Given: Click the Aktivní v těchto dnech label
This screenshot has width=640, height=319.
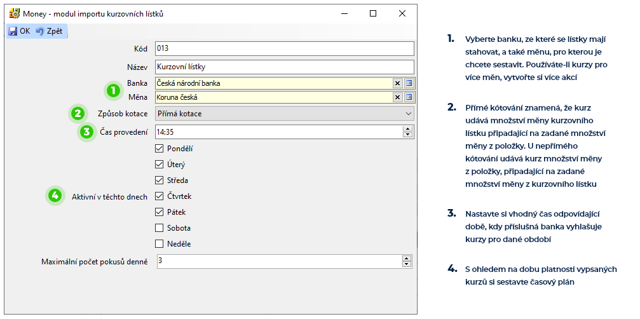Looking at the screenshot, I should click(x=109, y=197).
